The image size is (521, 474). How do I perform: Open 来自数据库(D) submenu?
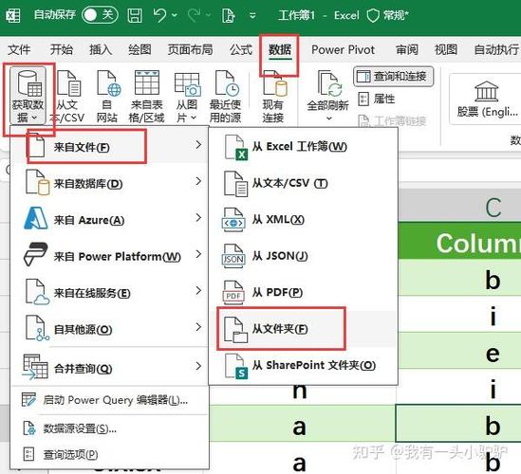click(110, 183)
